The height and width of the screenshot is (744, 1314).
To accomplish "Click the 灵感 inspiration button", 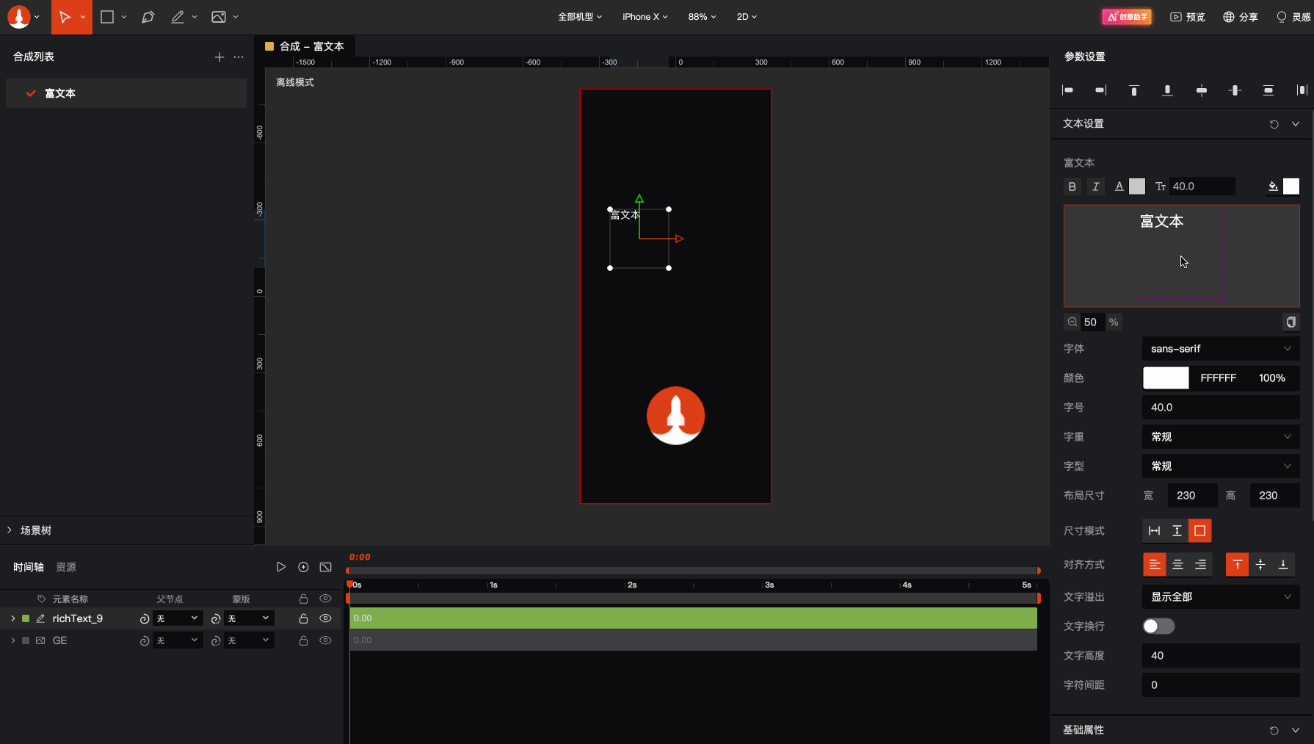I will tap(1293, 17).
